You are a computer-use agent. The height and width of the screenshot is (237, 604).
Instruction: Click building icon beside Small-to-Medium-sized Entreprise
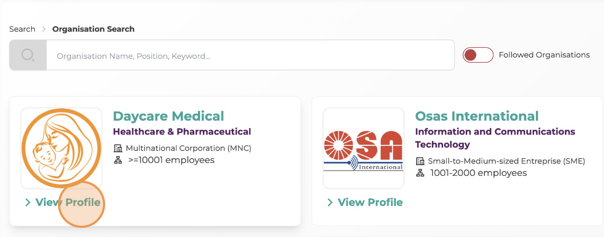[420, 161]
